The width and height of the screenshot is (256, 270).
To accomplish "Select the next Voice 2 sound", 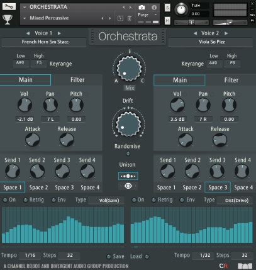I will click(x=226, y=33).
